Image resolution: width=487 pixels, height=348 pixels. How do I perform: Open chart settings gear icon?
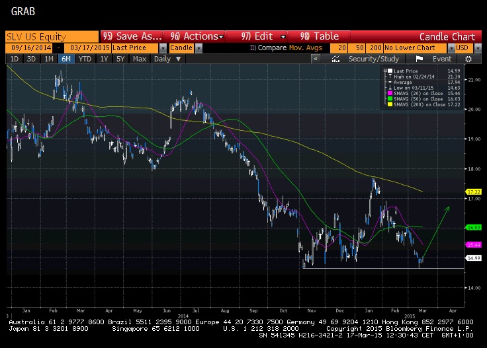click(x=468, y=59)
